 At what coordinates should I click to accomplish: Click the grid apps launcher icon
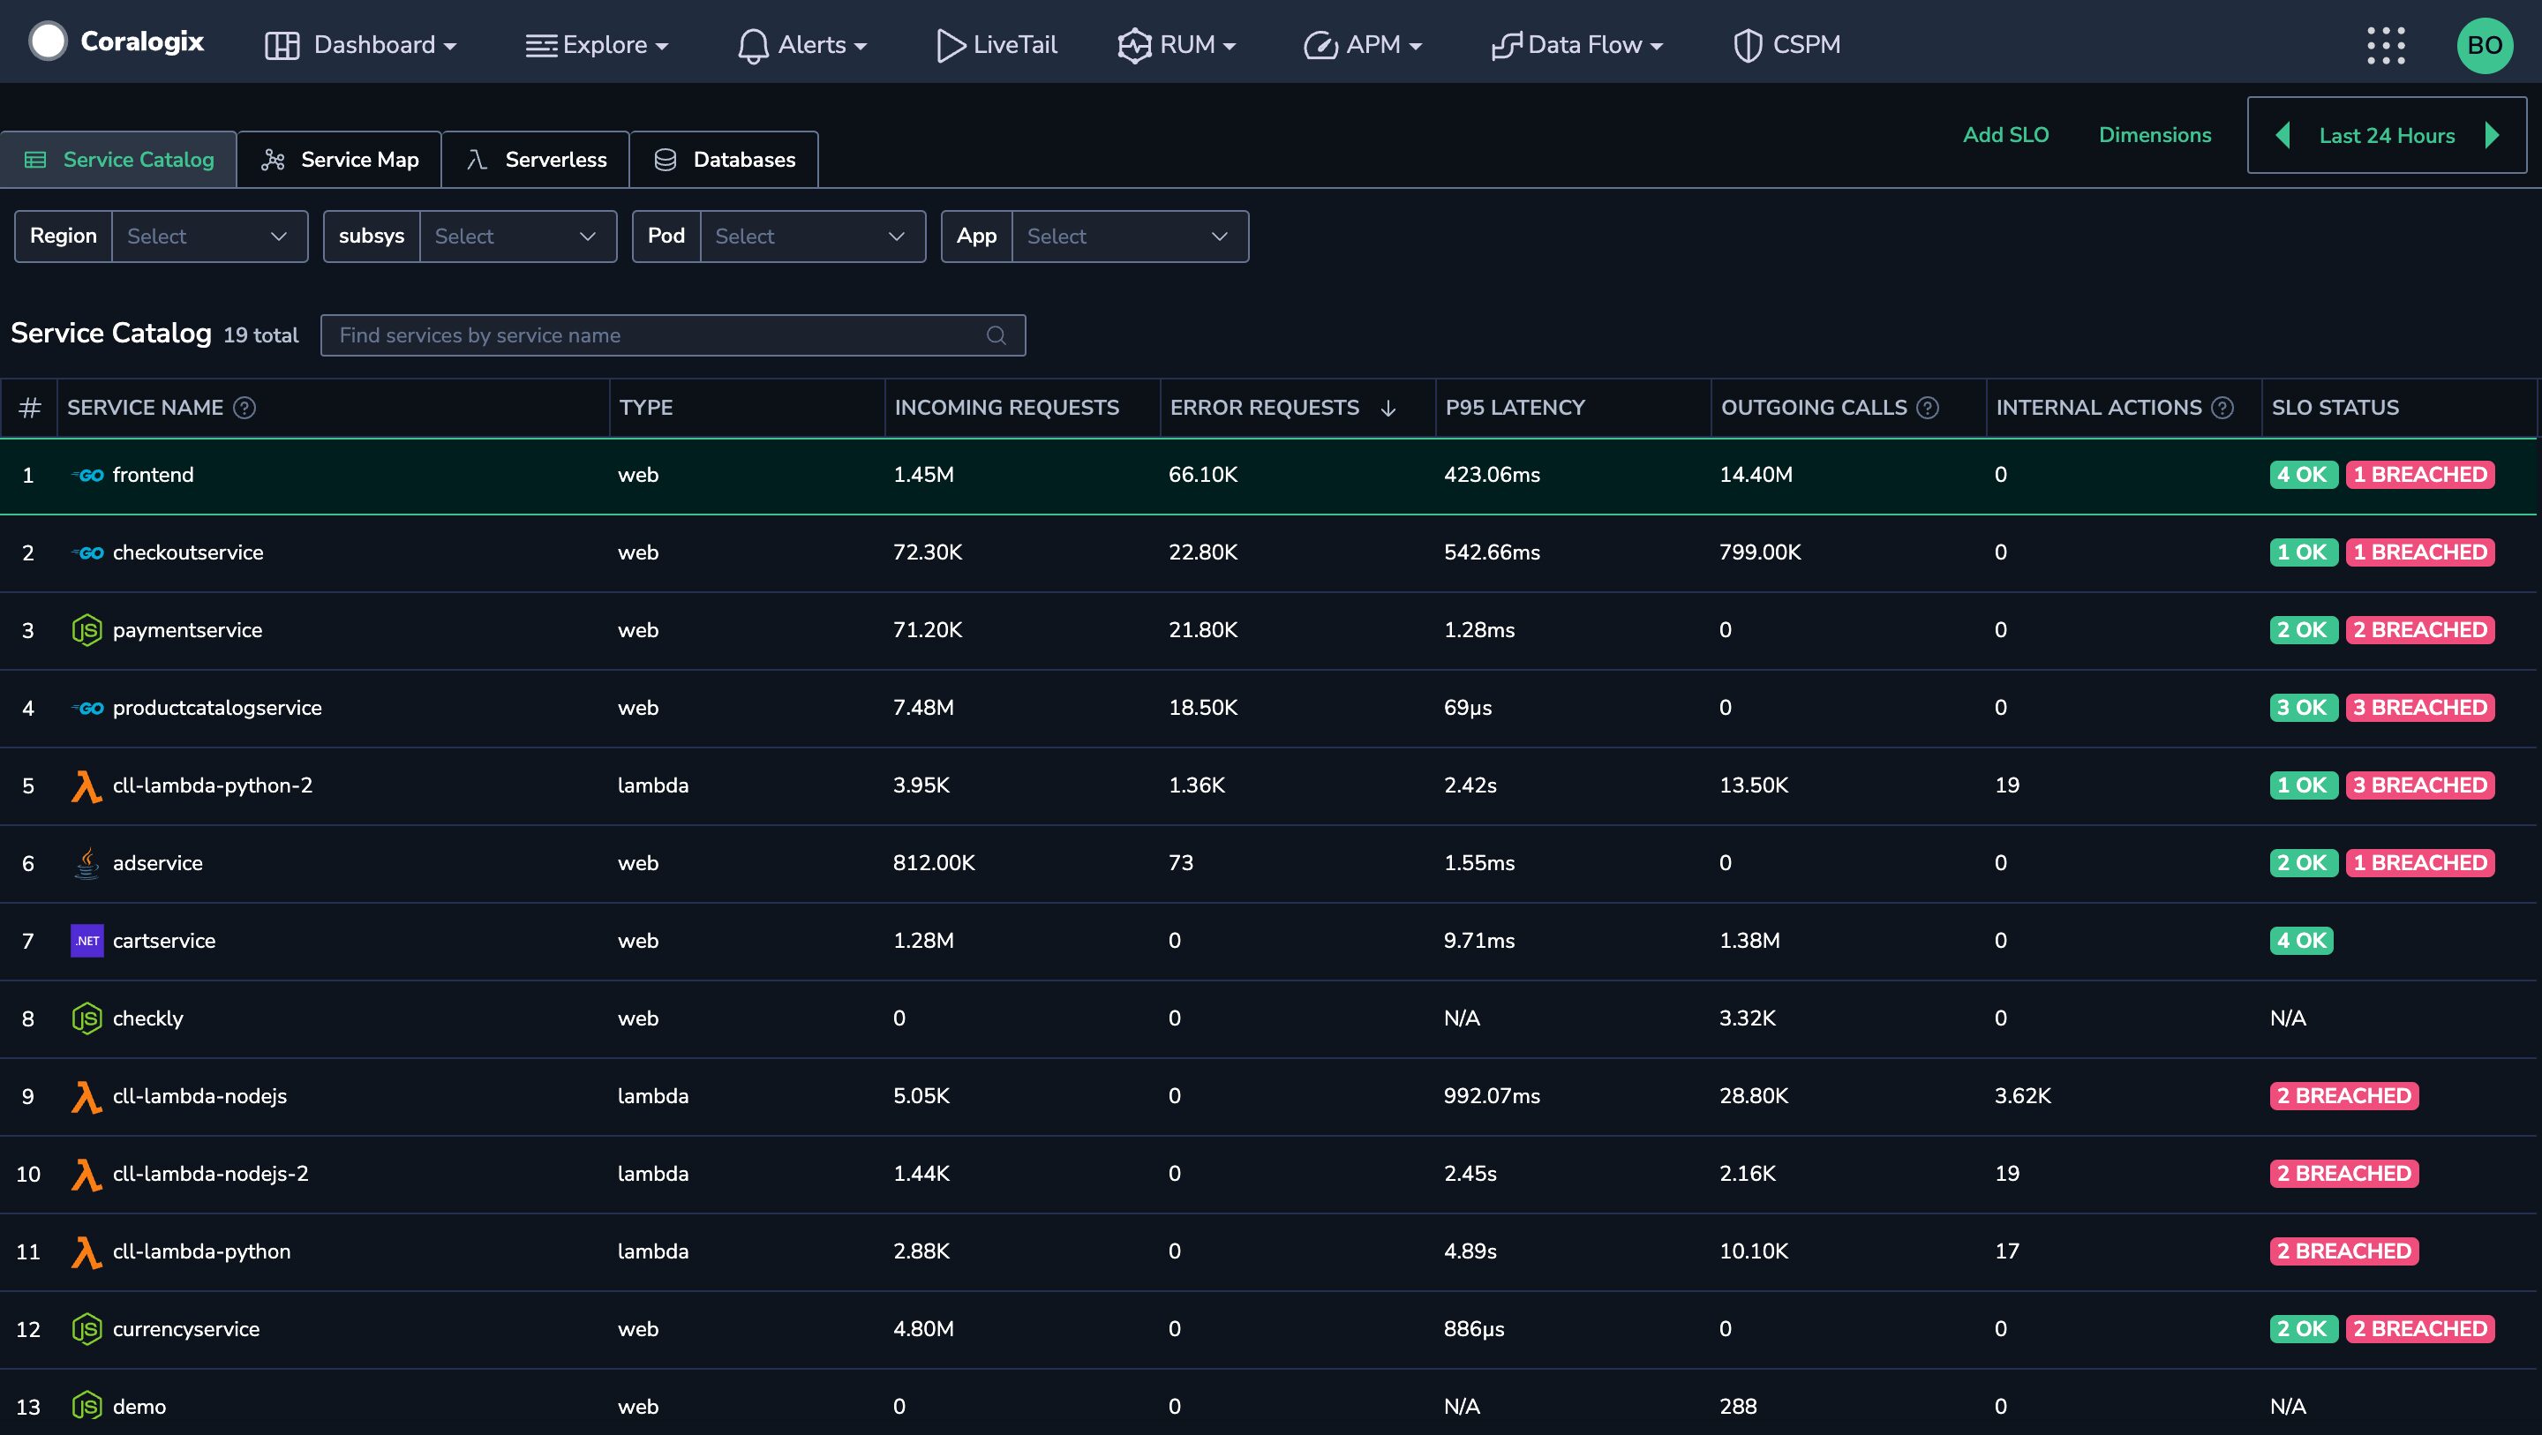pos(2387,41)
